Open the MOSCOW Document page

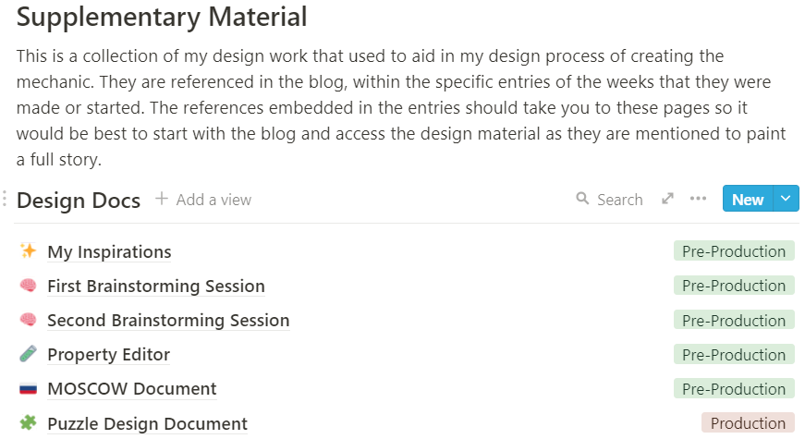point(131,388)
